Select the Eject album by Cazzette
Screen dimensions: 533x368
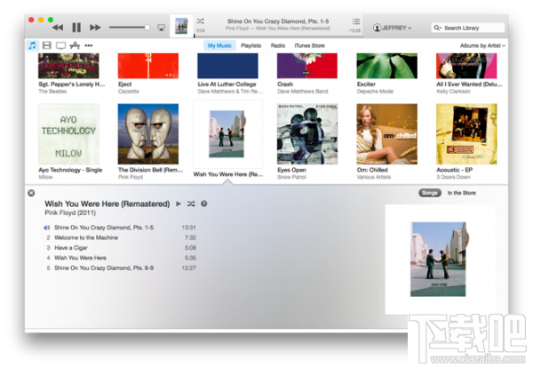pos(148,66)
